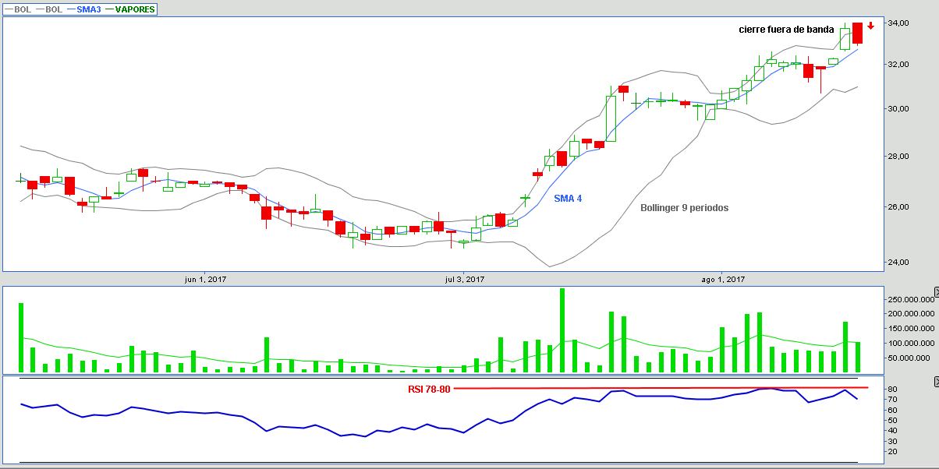Select the VAPORES legend entry
Viewport: 939px width, 469px height.
pyautogui.click(x=130, y=9)
